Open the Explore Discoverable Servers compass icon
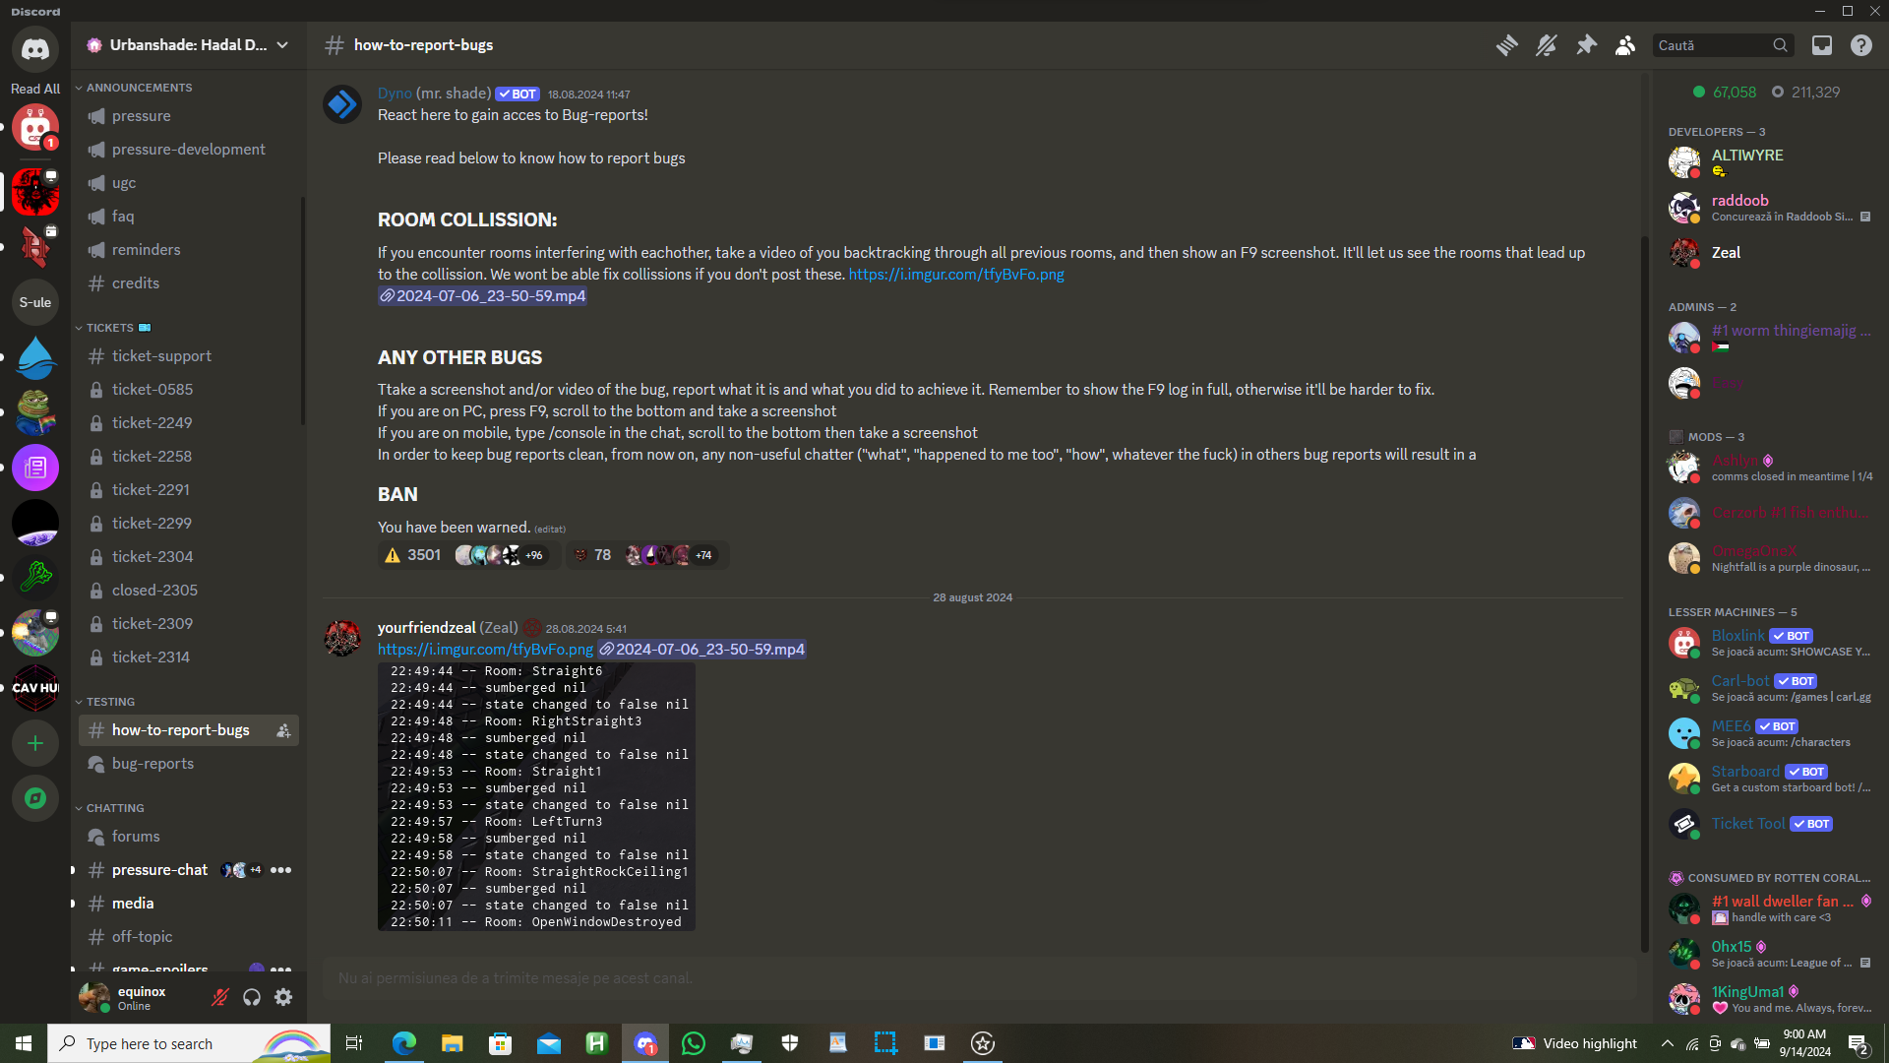1889x1063 pixels. (x=35, y=798)
